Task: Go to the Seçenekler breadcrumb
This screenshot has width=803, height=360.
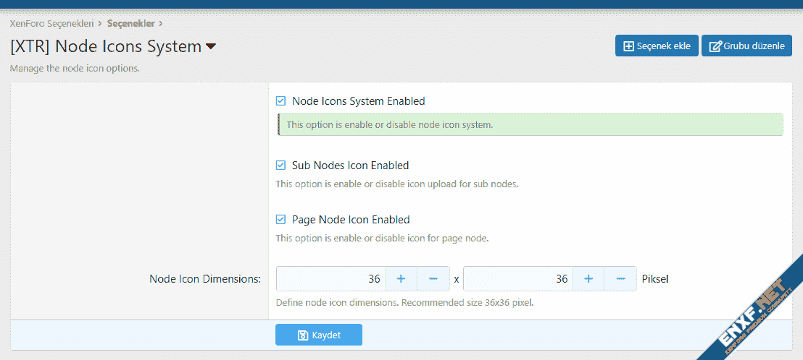Action: click(130, 23)
